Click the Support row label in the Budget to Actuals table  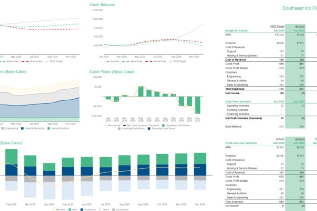pyautogui.click(x=232, y=51)
